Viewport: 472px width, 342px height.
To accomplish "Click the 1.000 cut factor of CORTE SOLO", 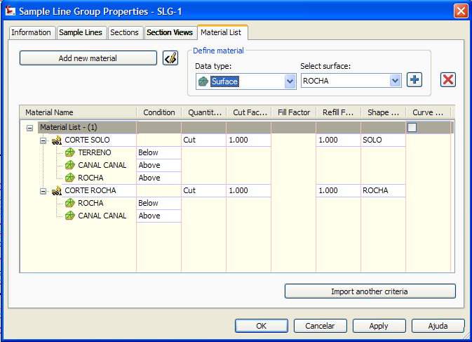I will point(249,140).
